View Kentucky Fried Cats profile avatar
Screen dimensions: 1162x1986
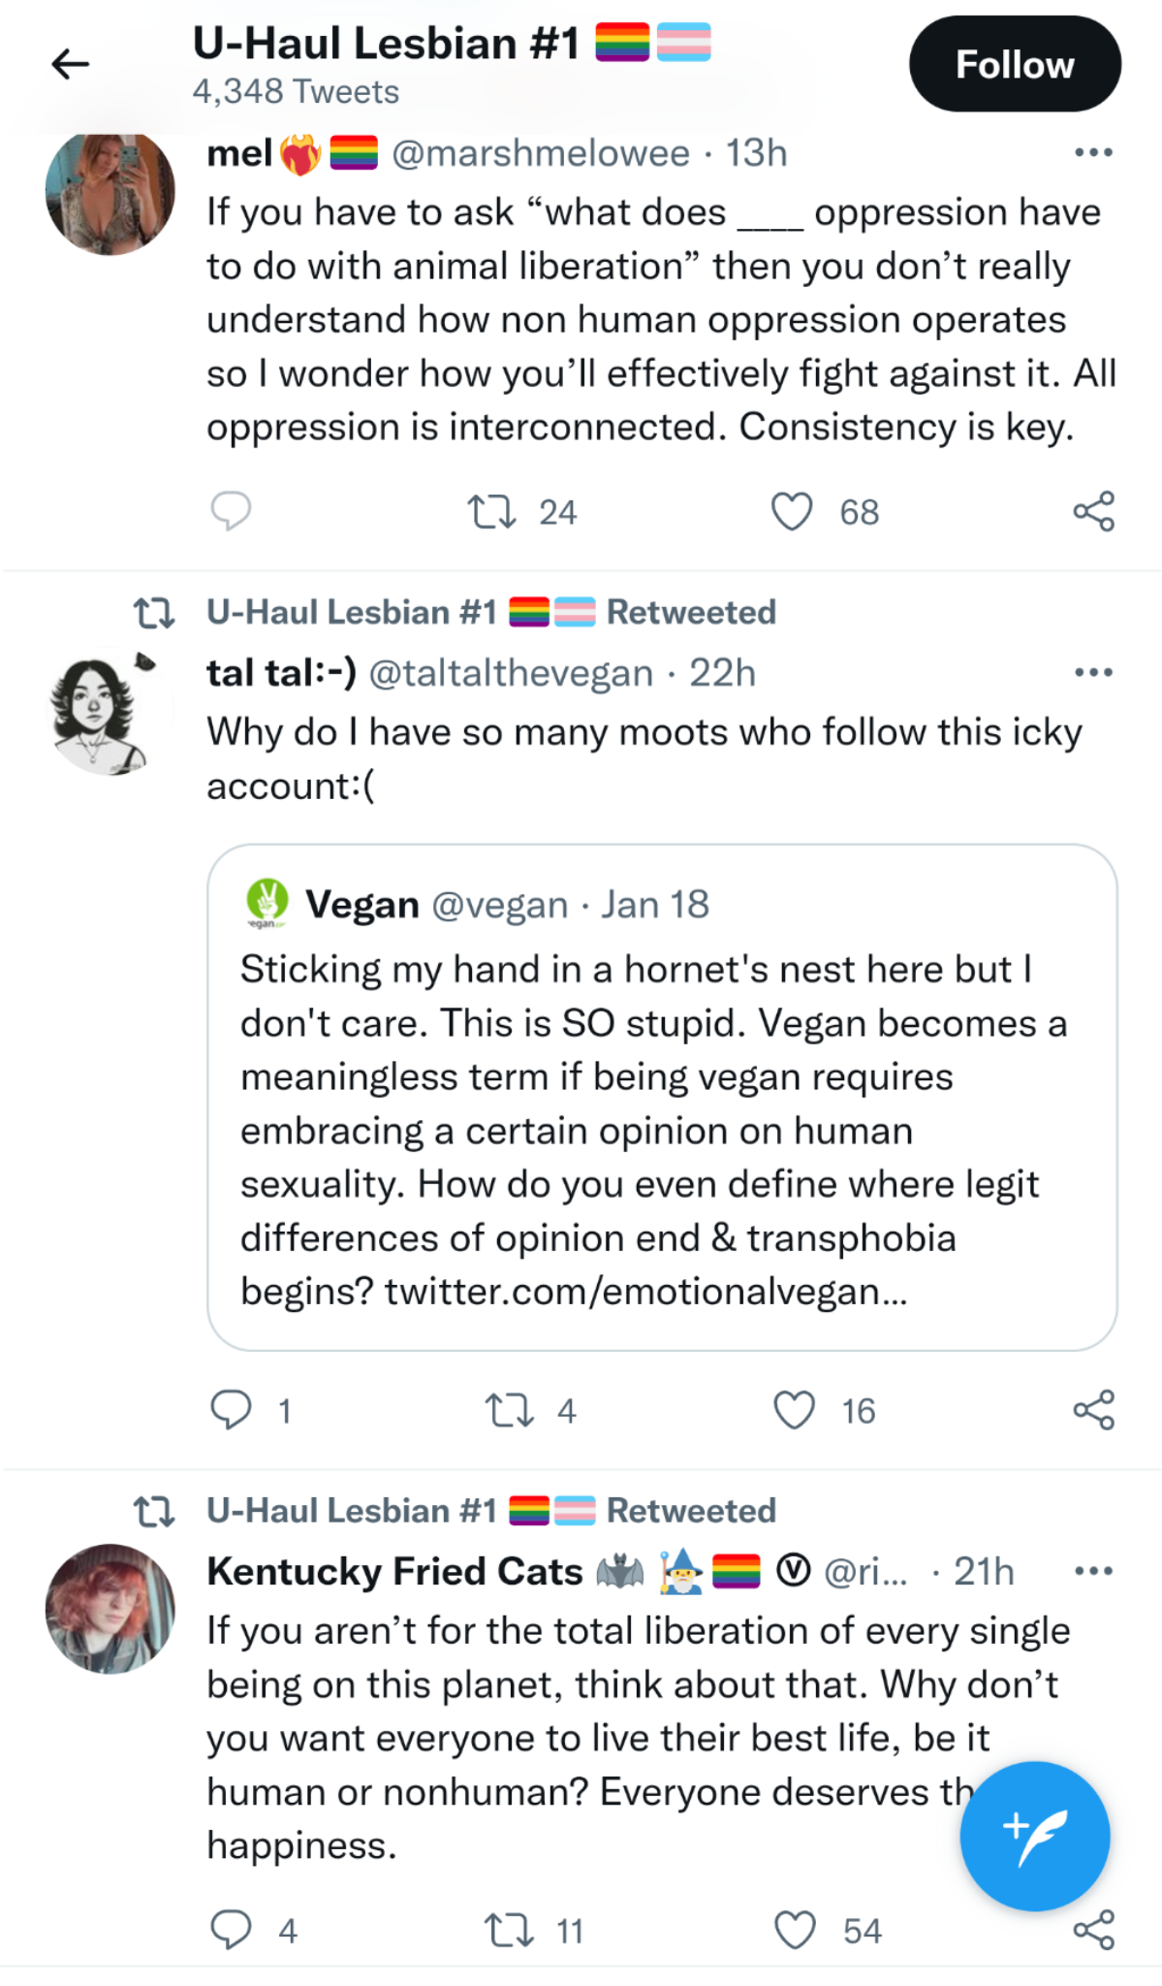coord(110,1609)
